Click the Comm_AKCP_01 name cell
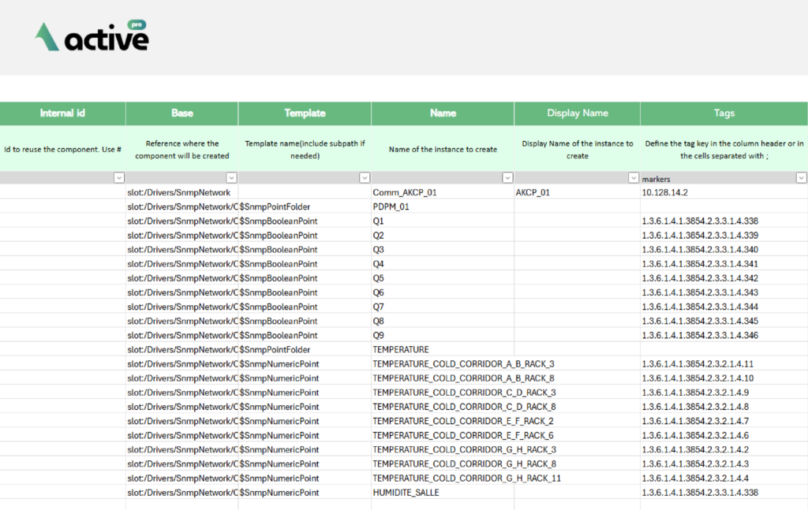This screenshot has width=808, height=510. coord(405,192)
